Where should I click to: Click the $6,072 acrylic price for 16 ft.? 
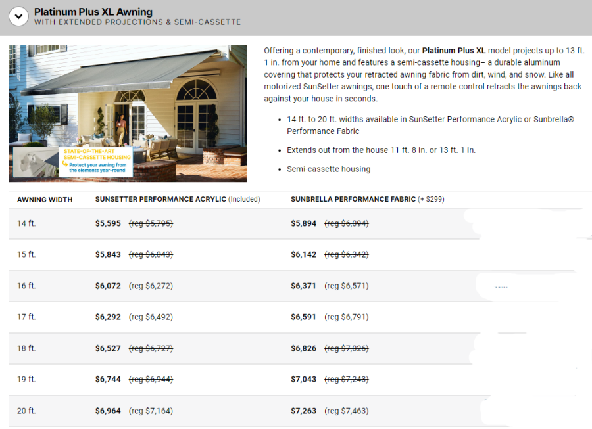pos(108,286)
